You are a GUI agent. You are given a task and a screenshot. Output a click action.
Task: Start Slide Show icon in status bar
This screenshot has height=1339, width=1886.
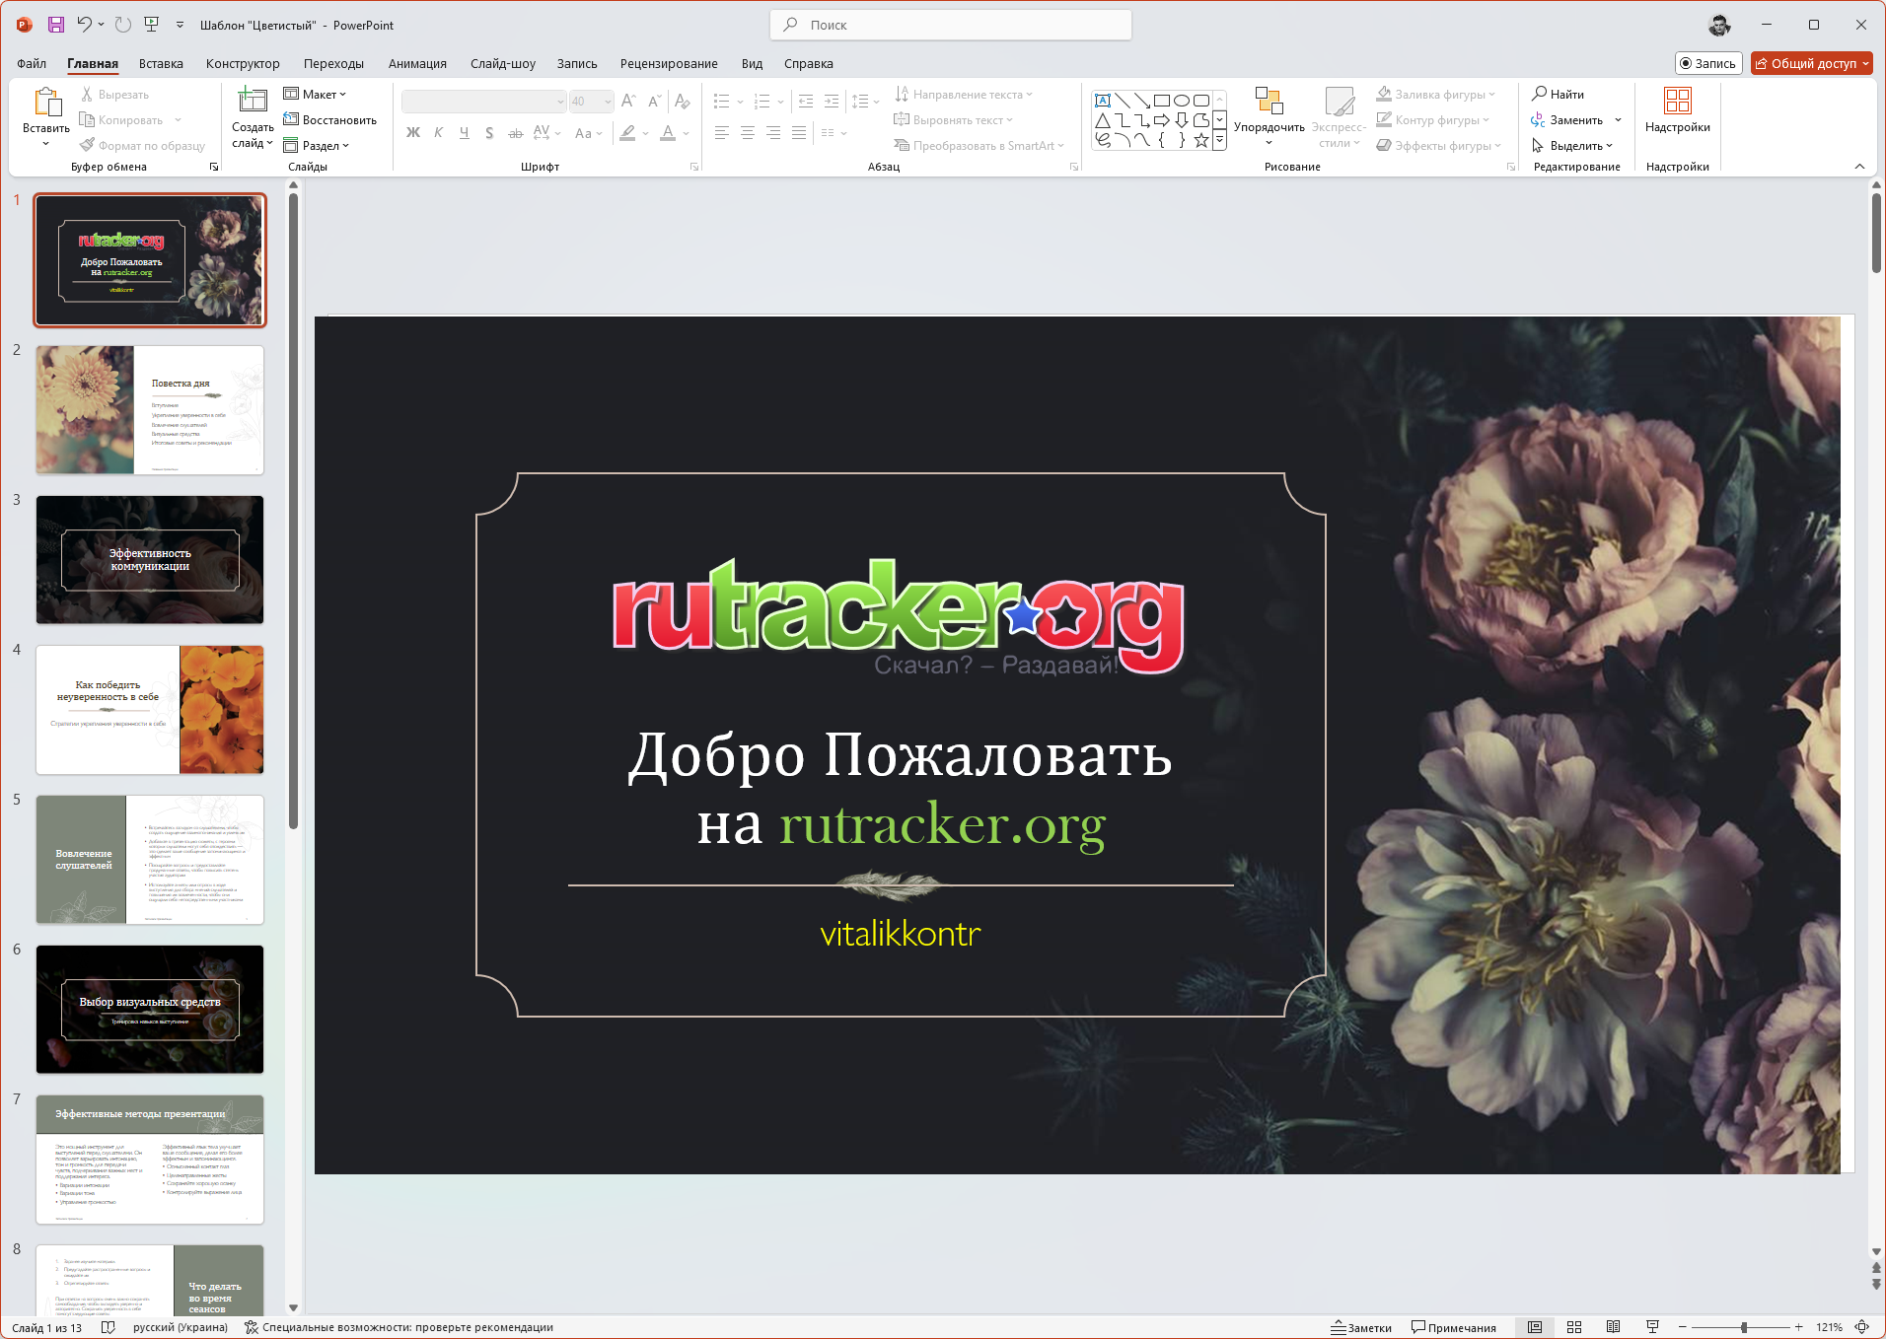pyautogui.click(x=1652, y=1327)
